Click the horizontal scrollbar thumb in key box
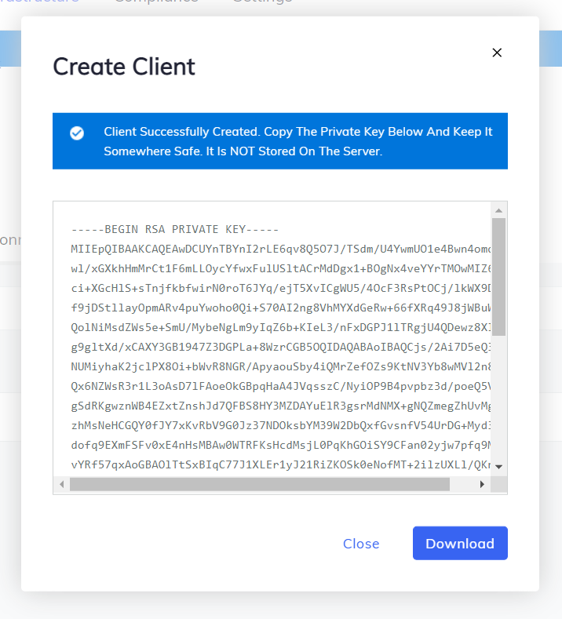This screenshot has height=619, width=562. pos(259,485)
